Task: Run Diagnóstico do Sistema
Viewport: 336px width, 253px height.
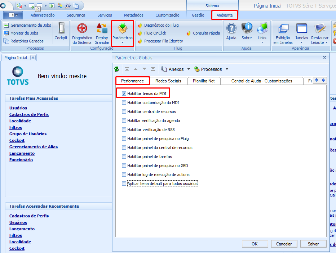Action: coord(82,34)
